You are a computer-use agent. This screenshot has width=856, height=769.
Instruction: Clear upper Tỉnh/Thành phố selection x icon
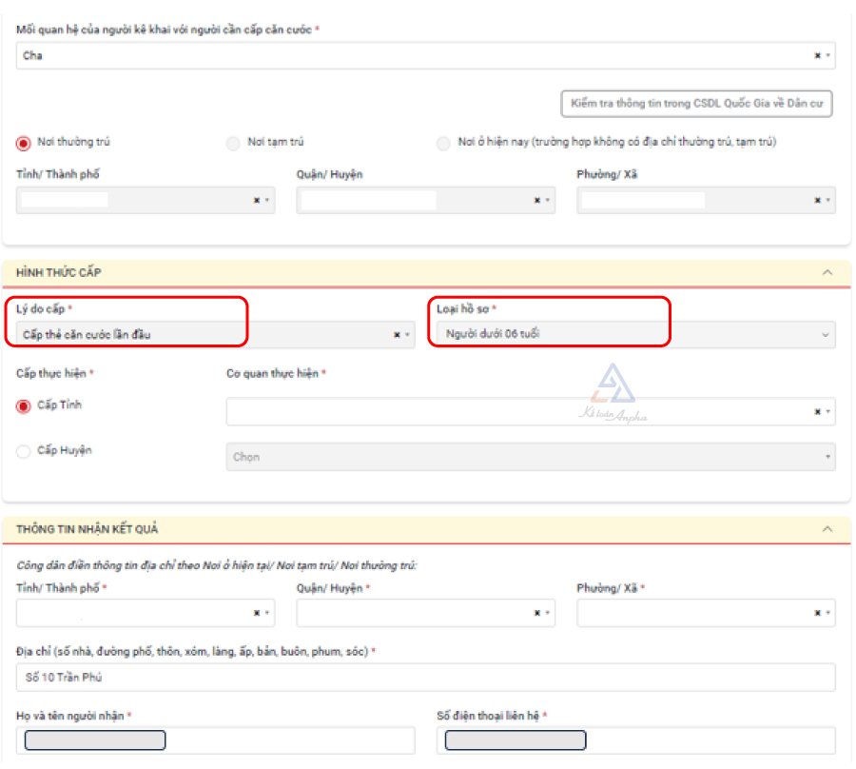point(256,201)
